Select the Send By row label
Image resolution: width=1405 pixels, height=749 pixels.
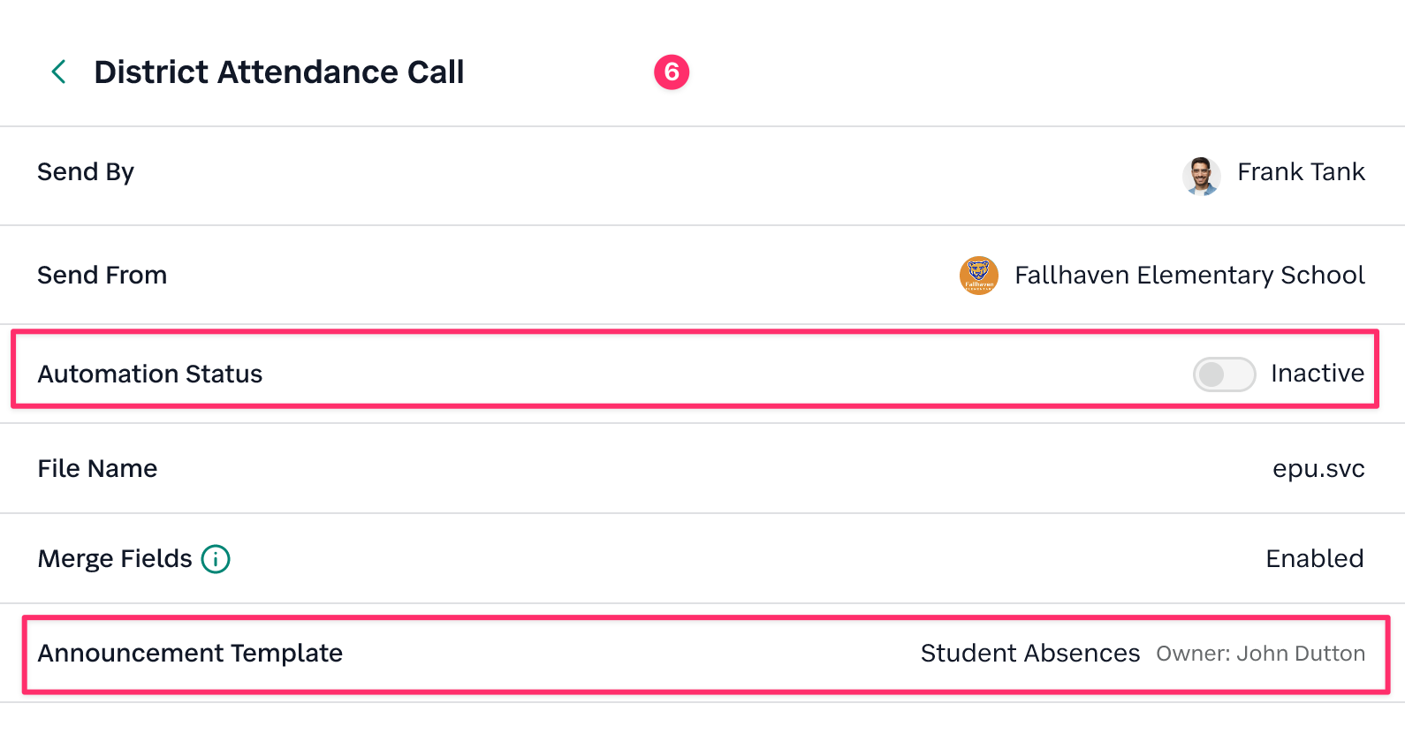point(86,172)
